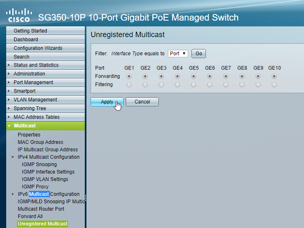Screen dimensions: 304x228
Task: Select Forwarding for port GE5
Action: [194, 76]
